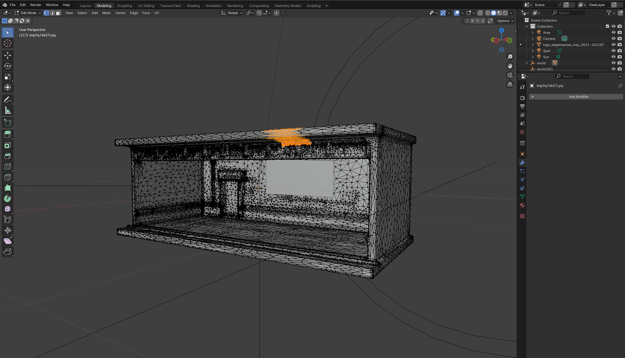
Task: Toggle camera view in viewport
Action: 510,75
